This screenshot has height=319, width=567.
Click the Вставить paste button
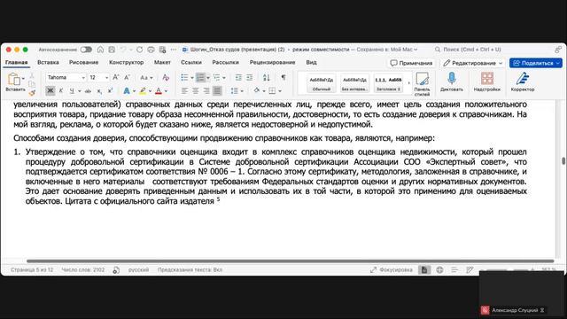coord(14,82)
